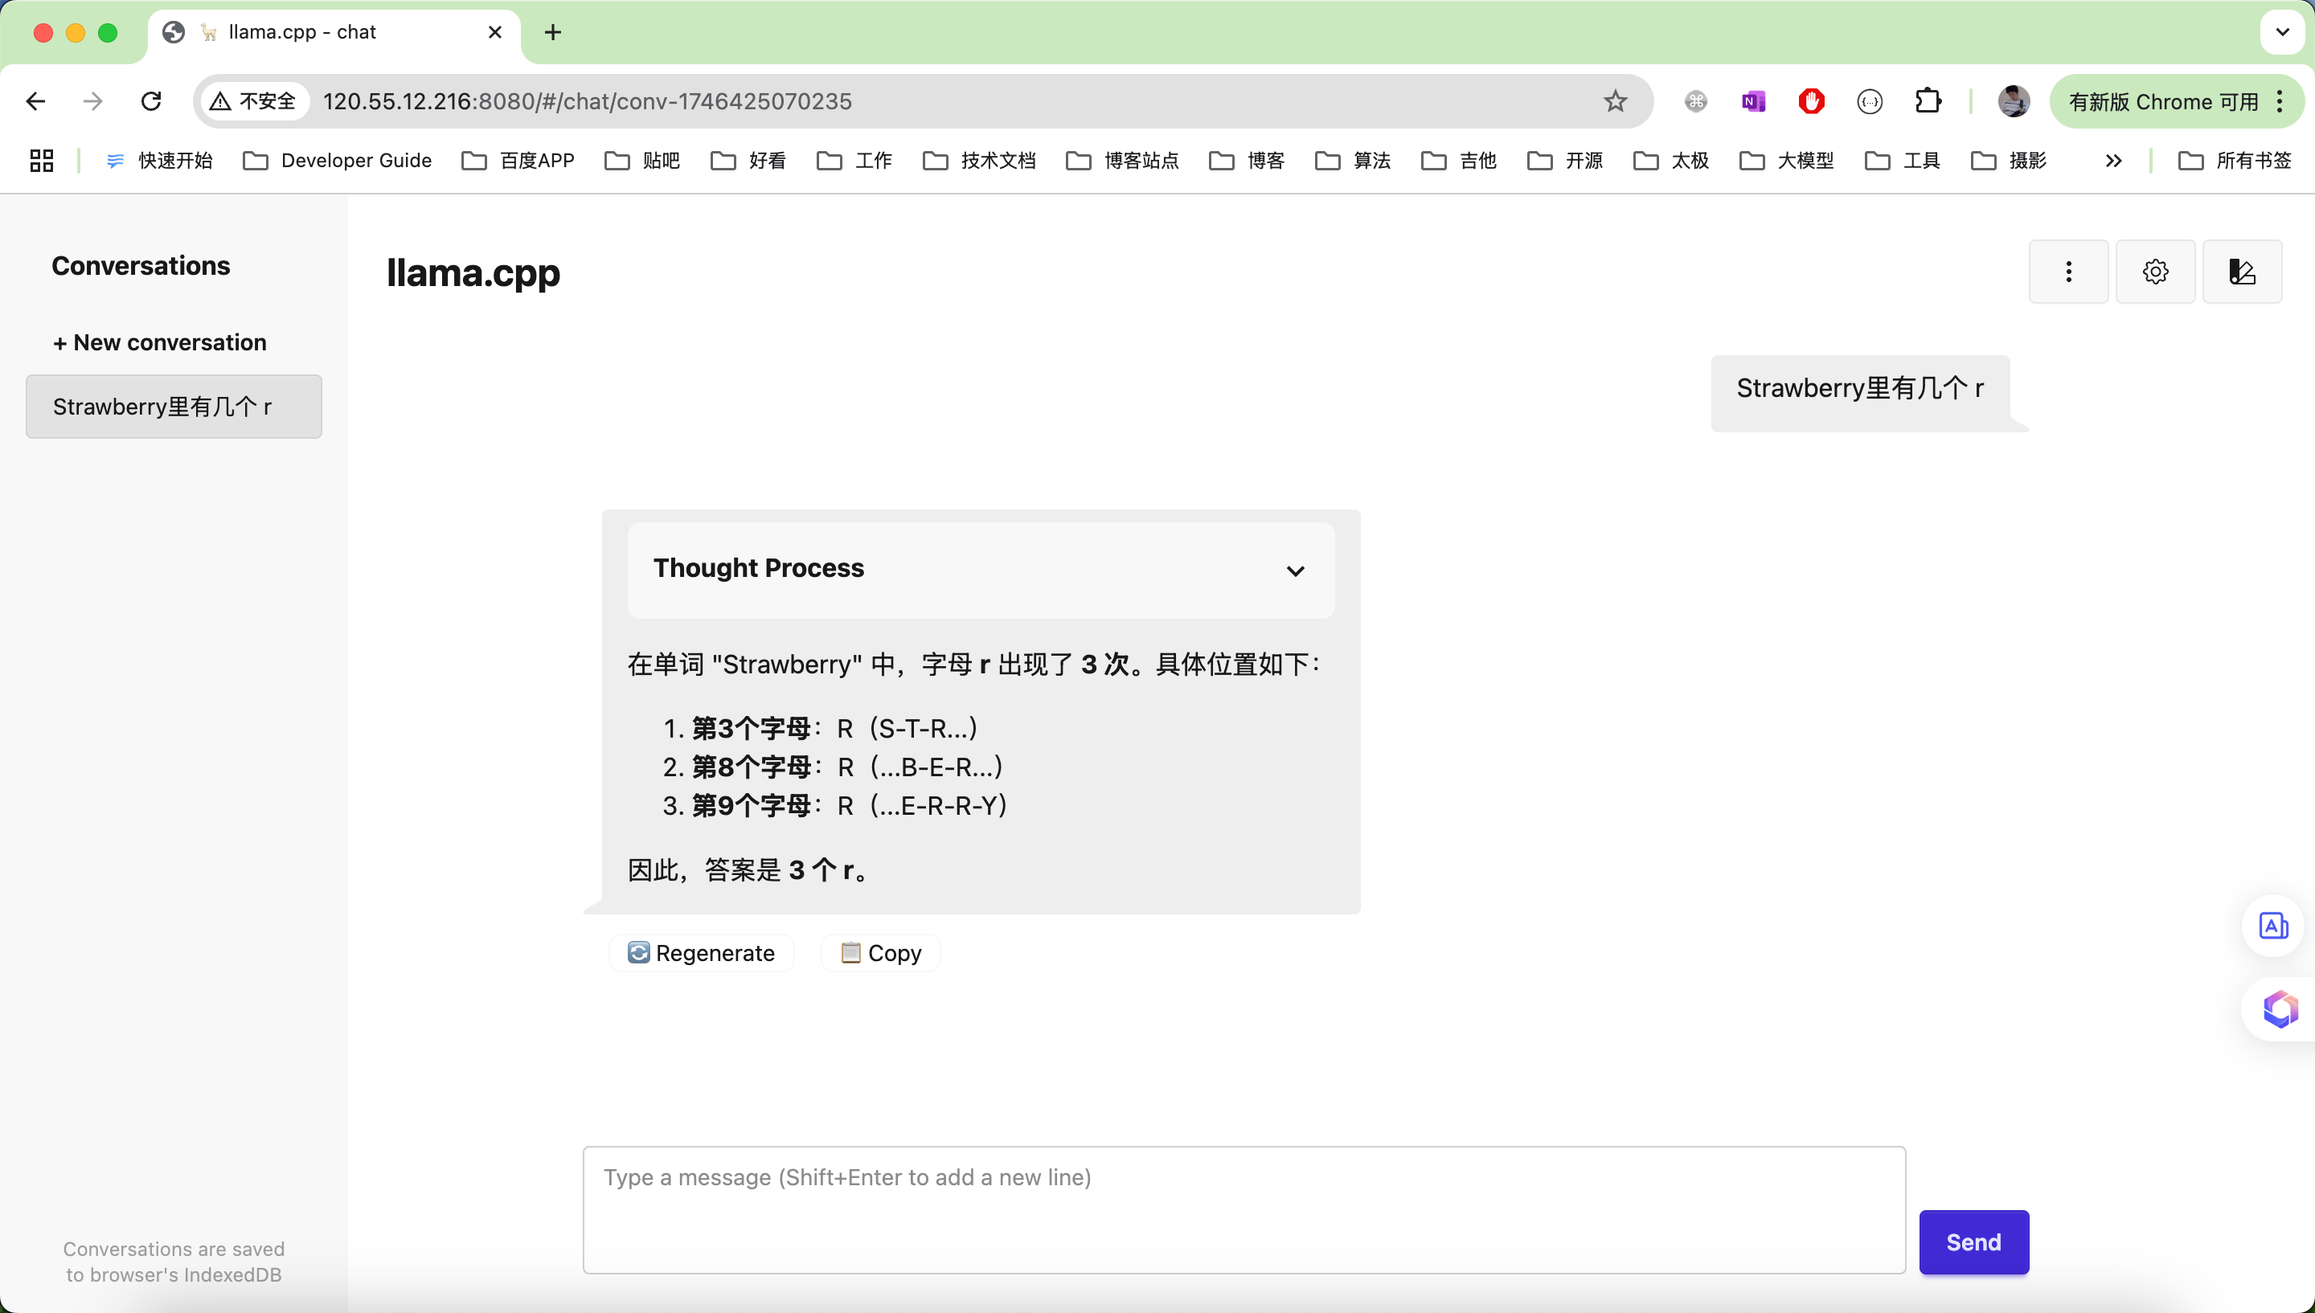Copy the assistant response
2315x1313 pixels.
(x=881, y=953)
